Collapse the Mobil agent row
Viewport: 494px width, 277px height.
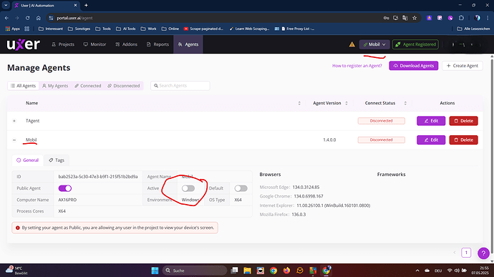pyautogui.click(x=14, y=140)
